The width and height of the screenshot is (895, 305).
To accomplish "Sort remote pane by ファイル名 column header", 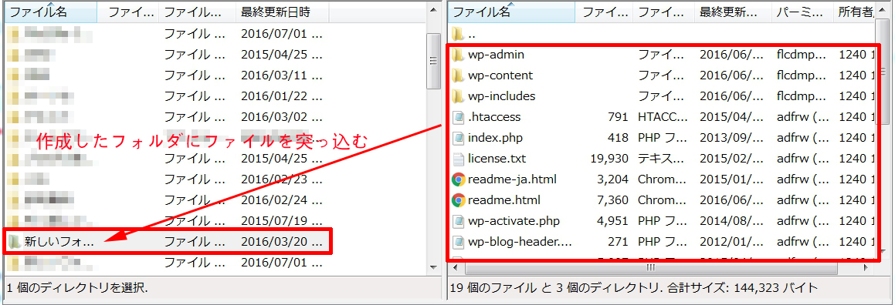I will pyautogui.click(x=511, y=12).
